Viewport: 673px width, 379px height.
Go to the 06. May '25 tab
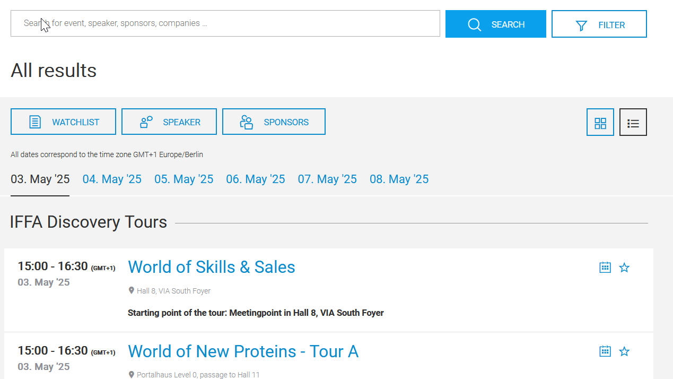pos(256,179)
